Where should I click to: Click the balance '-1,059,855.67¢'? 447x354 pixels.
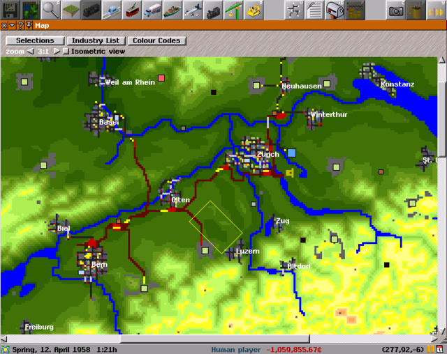(x=294, y=349)
